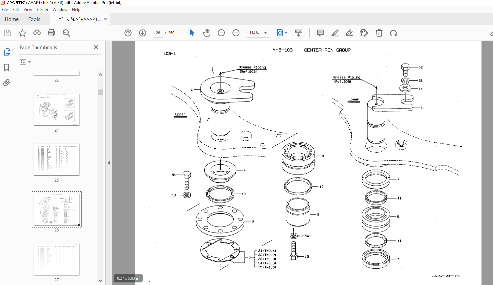Go to next page with down arrow
The width and height of the screenshot is (493, 285).
click(143, 33)
